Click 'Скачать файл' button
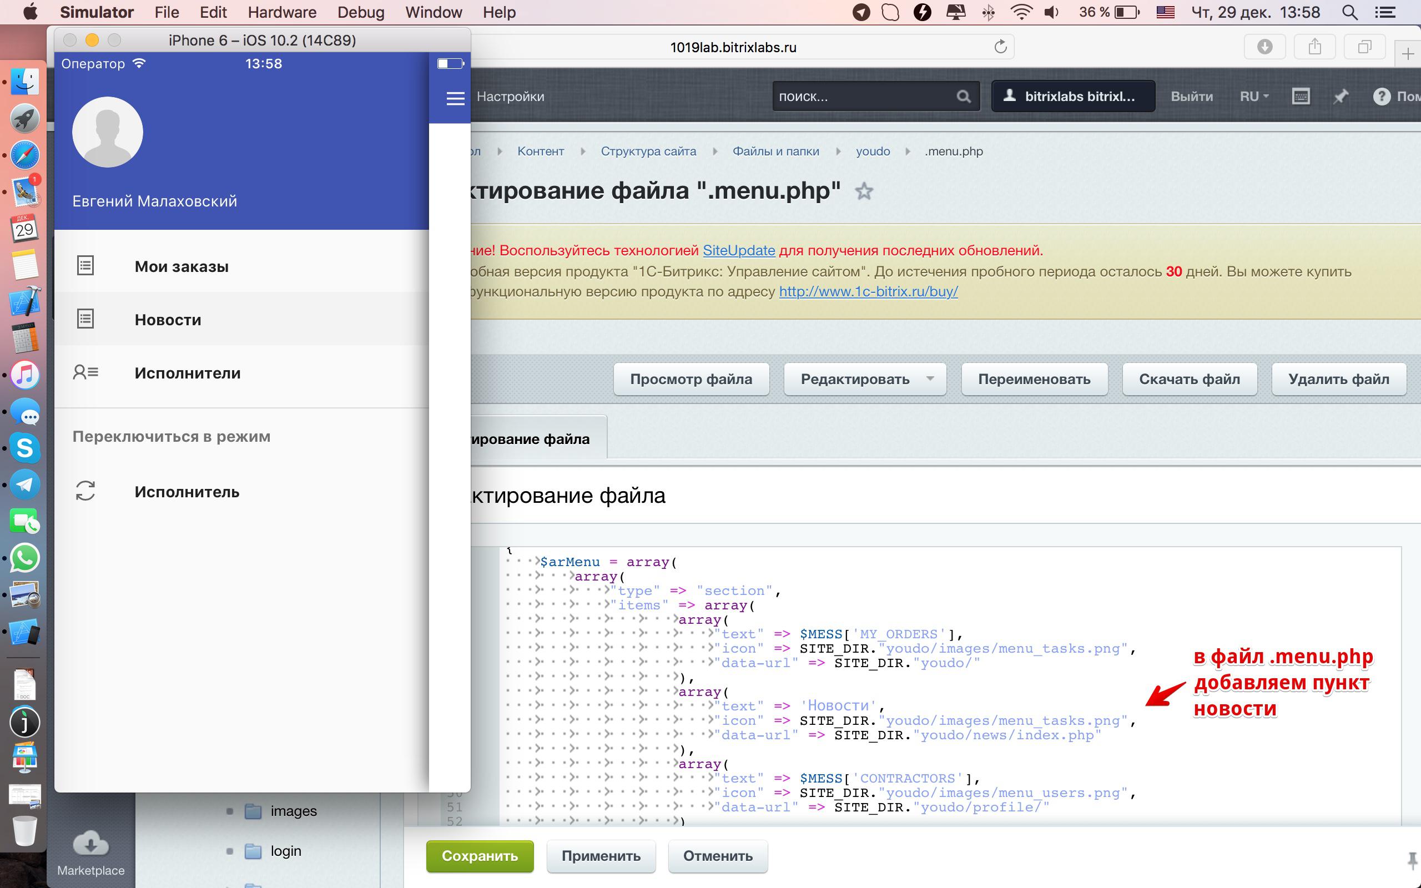 click(x=1189, y=379)
